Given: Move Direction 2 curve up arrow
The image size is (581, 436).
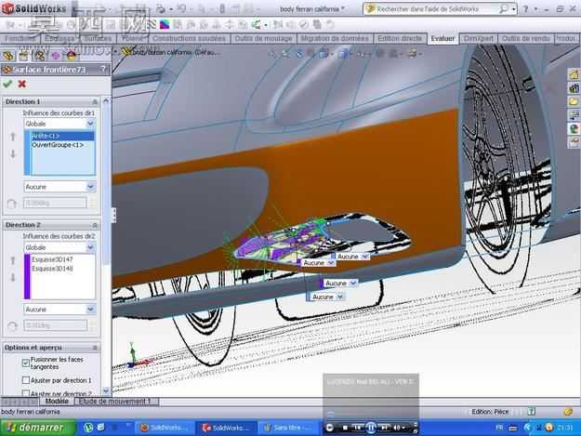Looking at the screenshot, I should 13,260.
